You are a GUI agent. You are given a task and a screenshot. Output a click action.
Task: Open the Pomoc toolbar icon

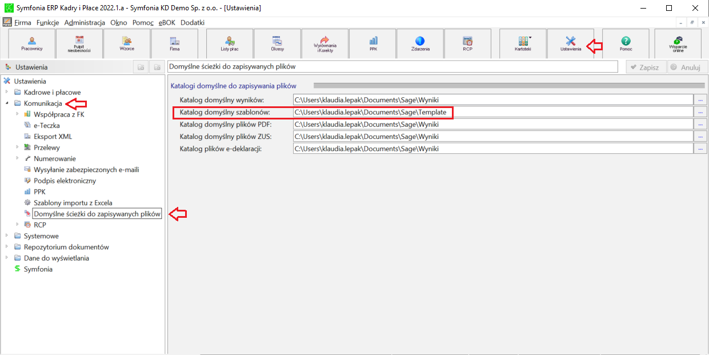click(626, 43)
